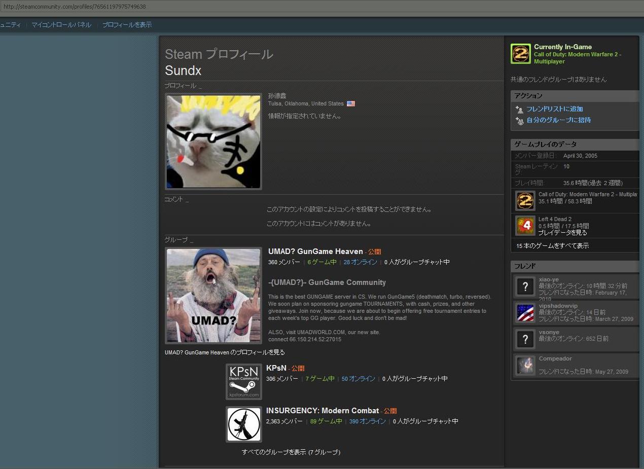Select プロフィールを表示 in the nav bar
Viewport: 644px width, 469px height.
coord(127,25)
